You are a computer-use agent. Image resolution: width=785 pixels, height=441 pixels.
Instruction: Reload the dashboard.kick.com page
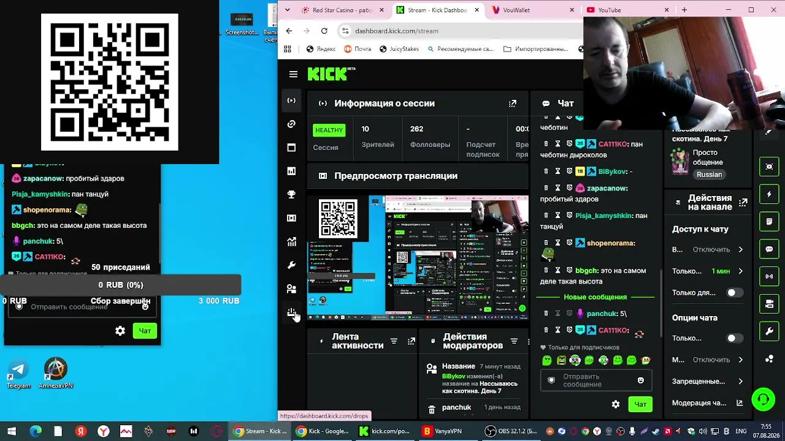324,31
